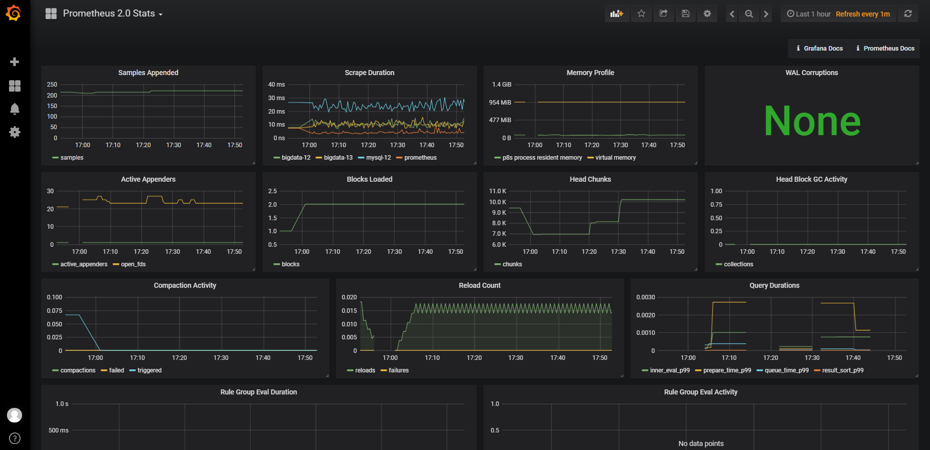The width and height of the screenshot is (930, 450).
Task: Open the Dashboards grid icon in sidebar
Action: 15,86
